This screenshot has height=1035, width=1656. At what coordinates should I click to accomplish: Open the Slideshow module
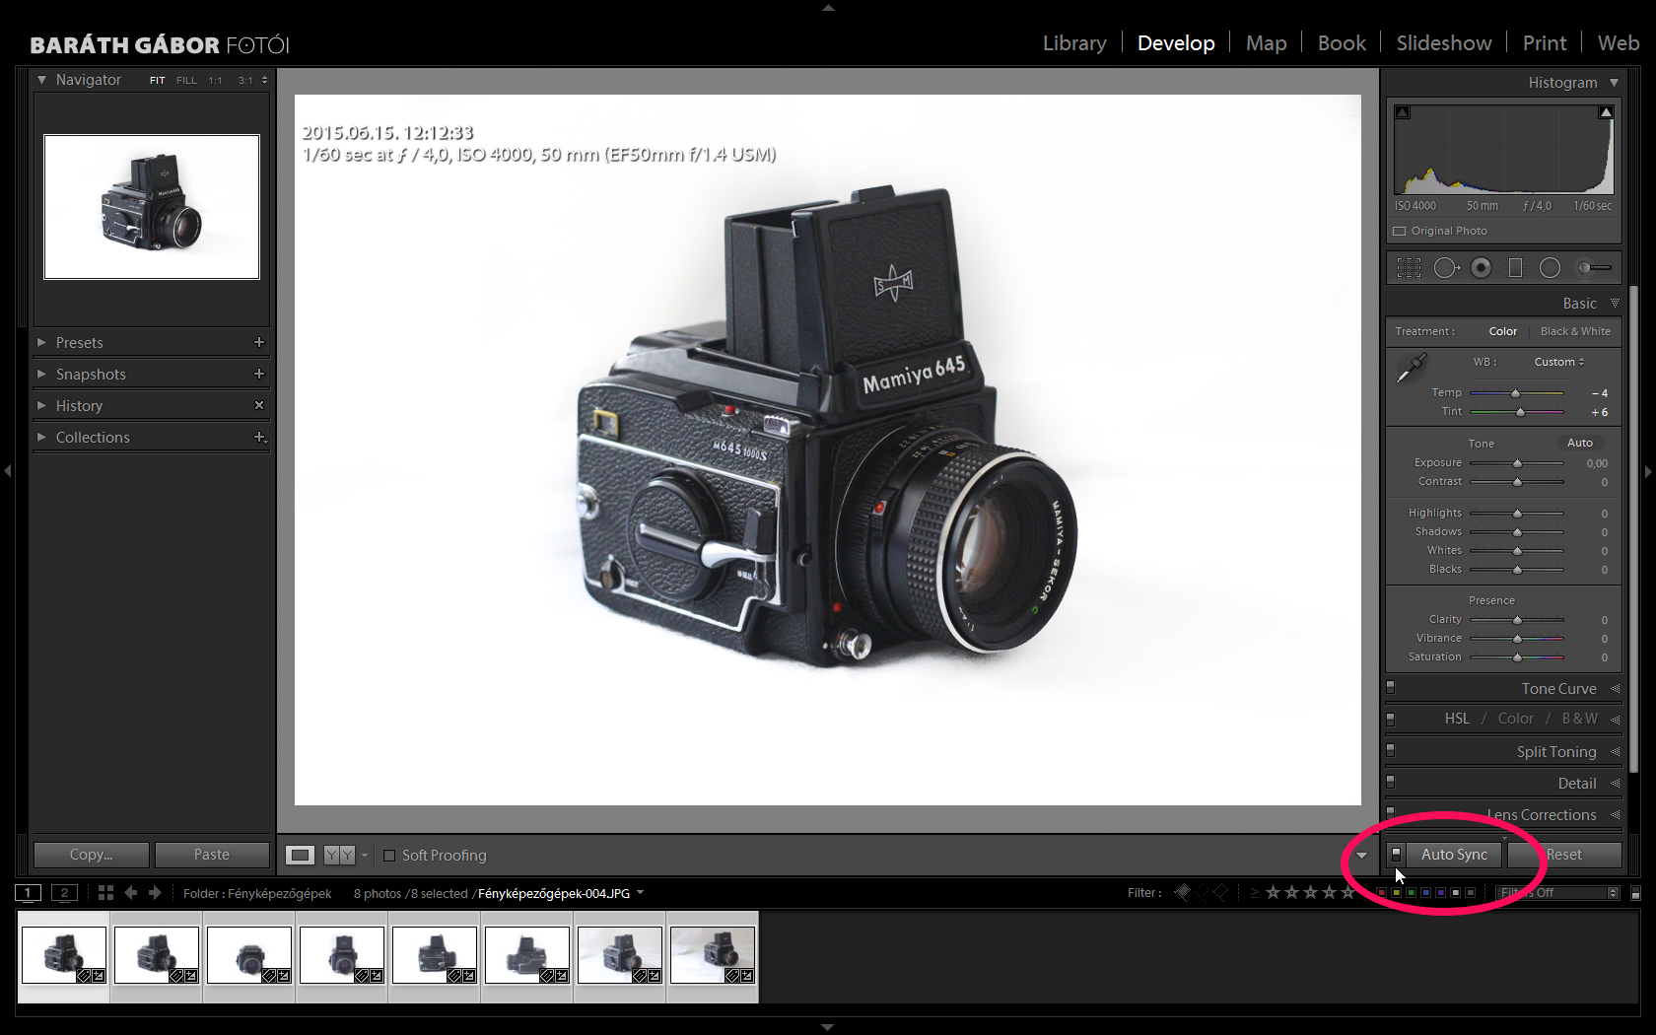[1444, 43]
